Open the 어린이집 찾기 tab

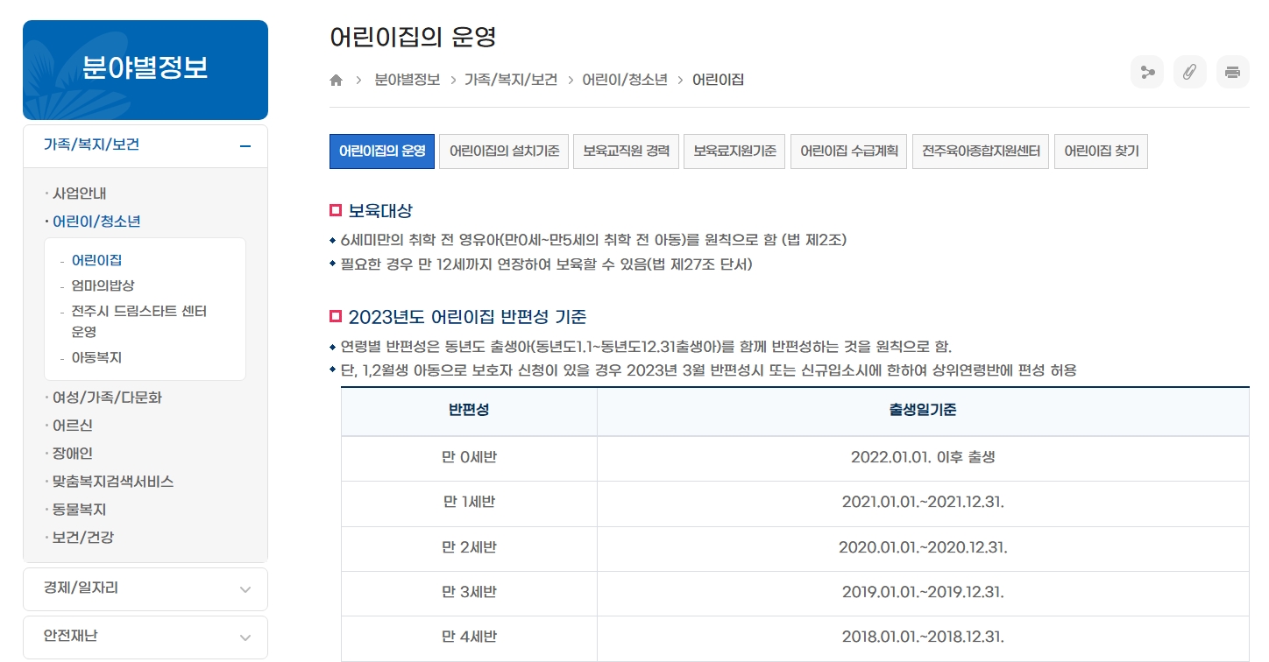coord(1101,151)
